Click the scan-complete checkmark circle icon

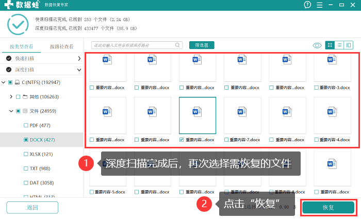pyautogui.click(x=18, y=24)
